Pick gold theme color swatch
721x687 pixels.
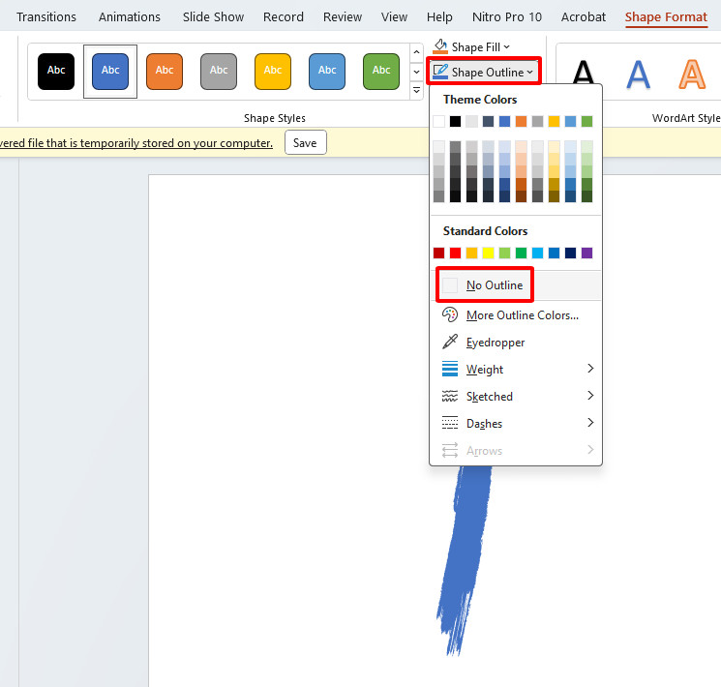tap(555, 121)
